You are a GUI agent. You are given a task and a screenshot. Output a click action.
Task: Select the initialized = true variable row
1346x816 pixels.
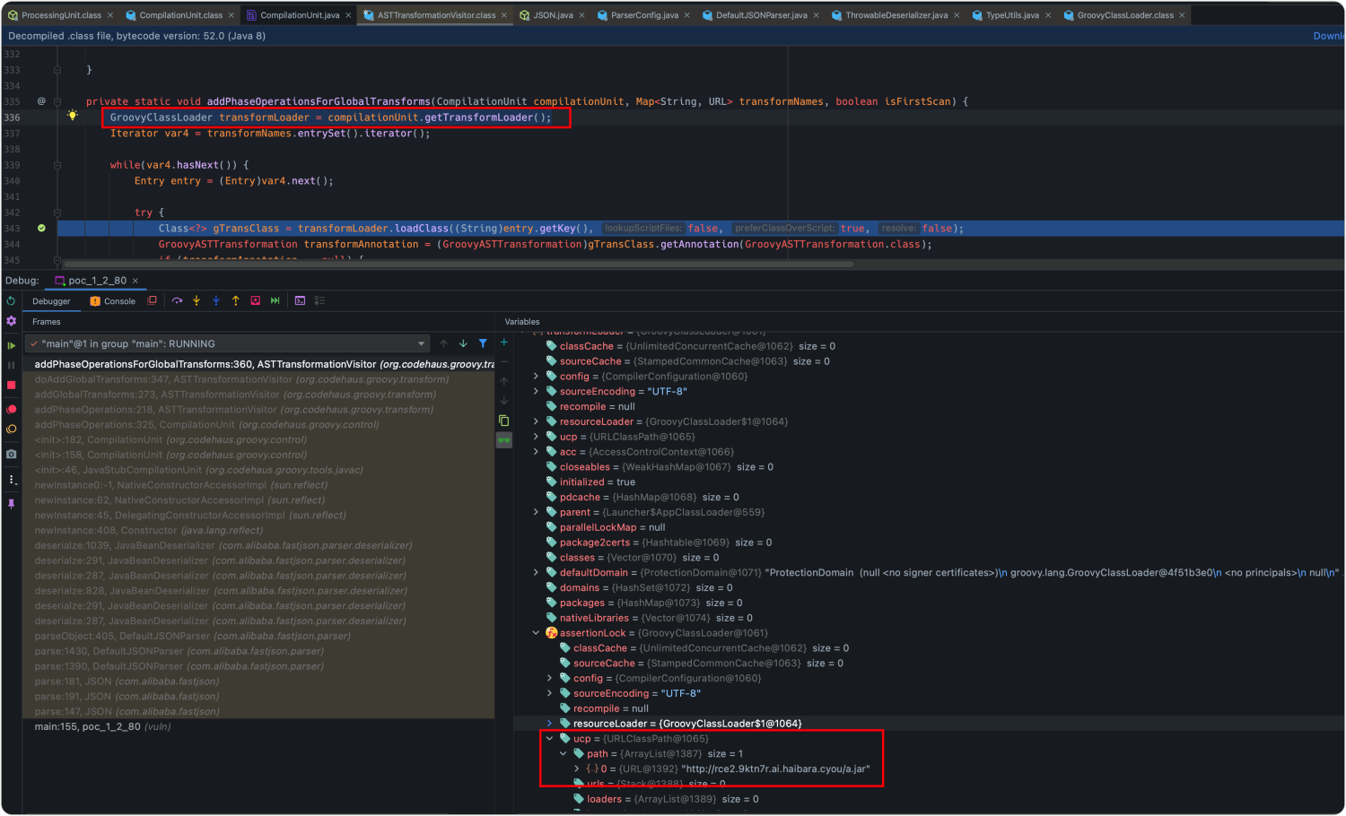point(929,482)
